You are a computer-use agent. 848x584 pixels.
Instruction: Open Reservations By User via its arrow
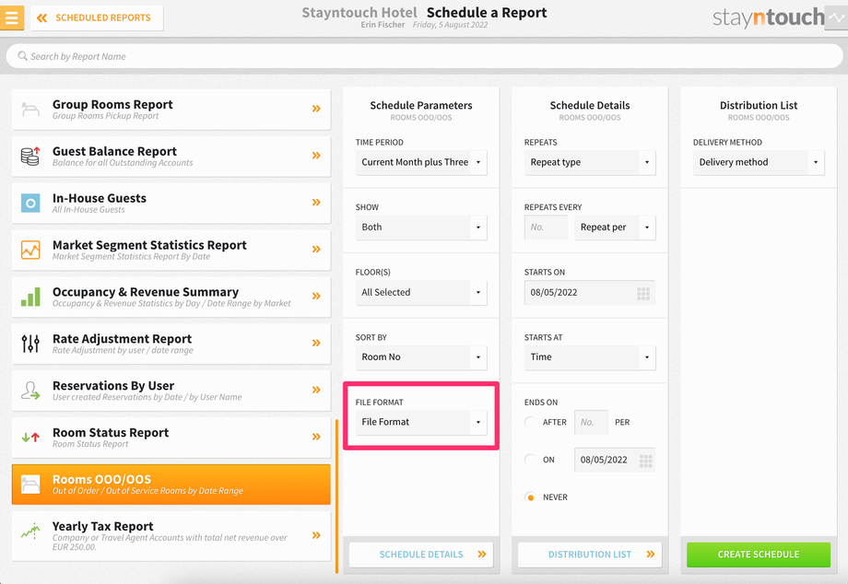(316, 390)
